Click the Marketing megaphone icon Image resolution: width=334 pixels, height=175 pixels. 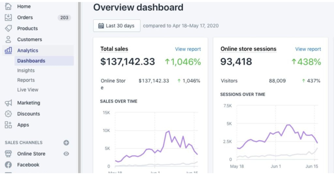tap(8, 103)
